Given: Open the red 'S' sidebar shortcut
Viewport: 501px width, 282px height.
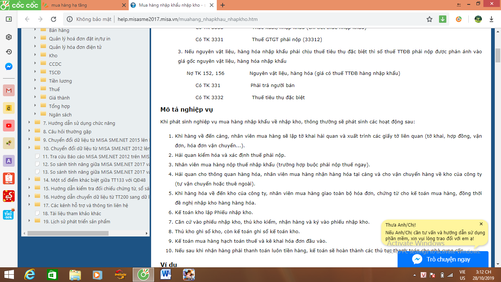Looking at the screenshot, I should pos(9,196).
